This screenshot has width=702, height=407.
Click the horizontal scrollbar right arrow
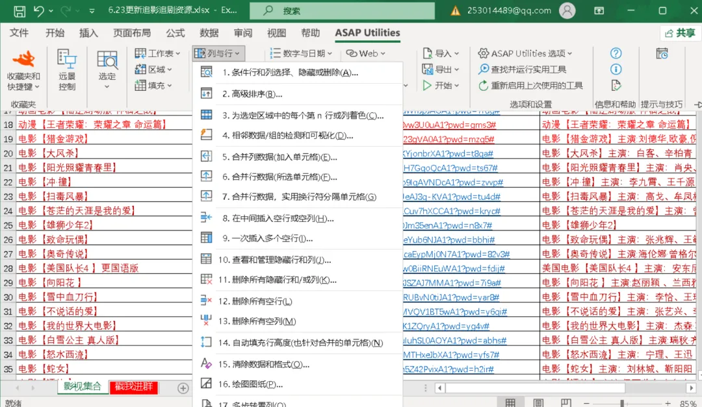pos(691,388)
